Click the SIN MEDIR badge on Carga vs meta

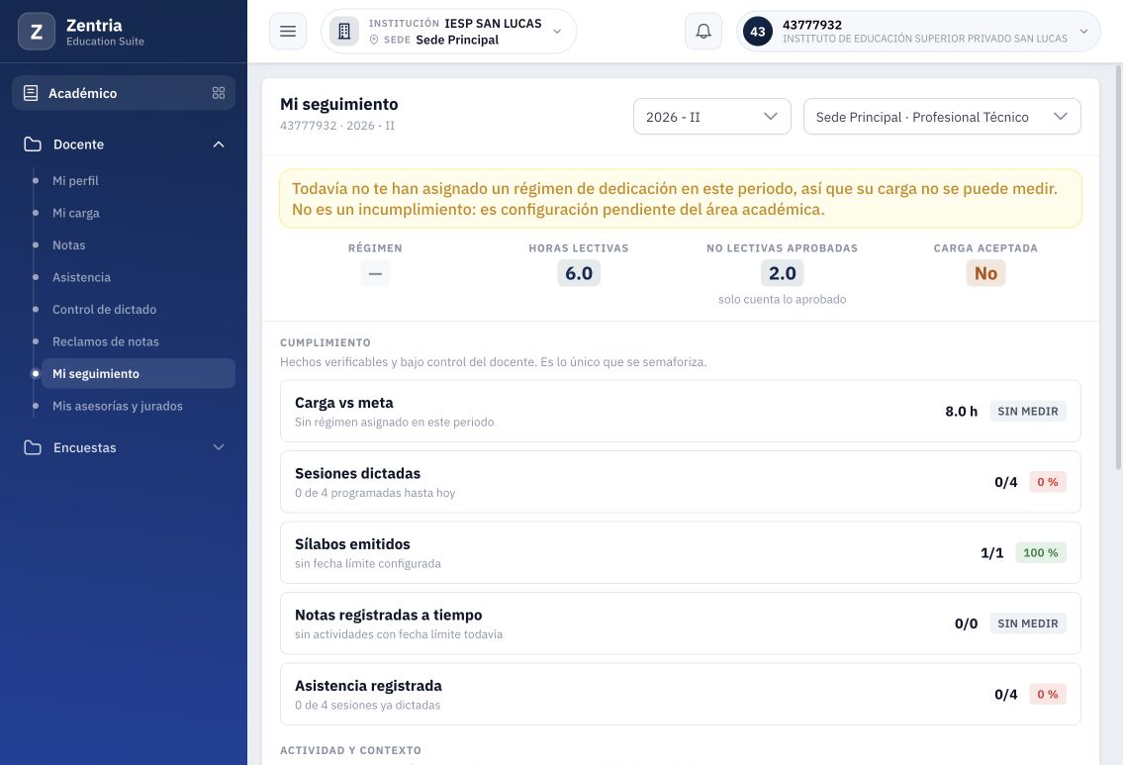1028,411
